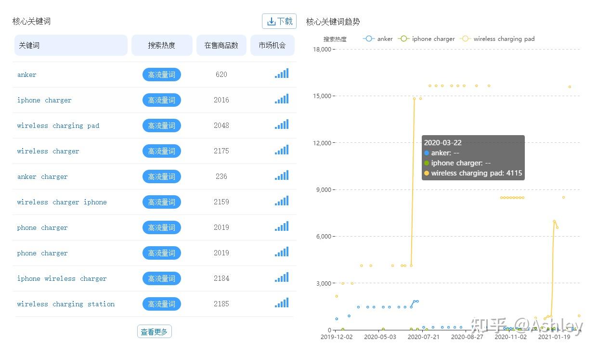Image resolution: width=598 pixels, height=352 pixels.
Task: Click the 高流量词 badge for wireless charging station
Action: (162, 304)
